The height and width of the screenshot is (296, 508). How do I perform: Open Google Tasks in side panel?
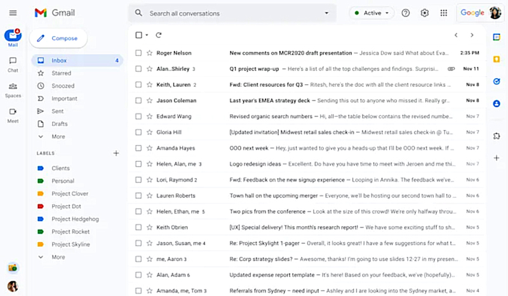[497, 81]
